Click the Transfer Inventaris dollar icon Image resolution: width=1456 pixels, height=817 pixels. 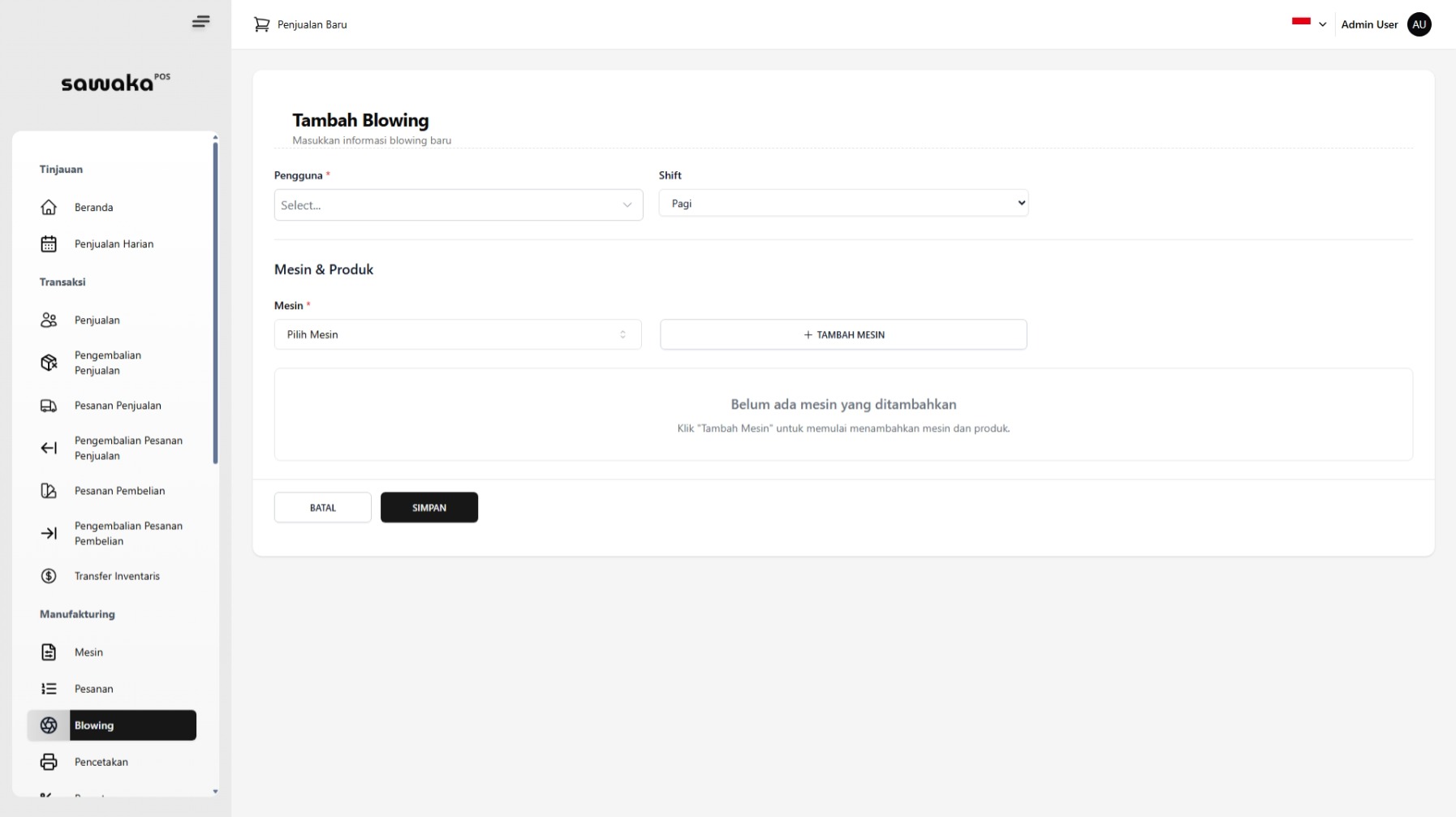(49, 576)
